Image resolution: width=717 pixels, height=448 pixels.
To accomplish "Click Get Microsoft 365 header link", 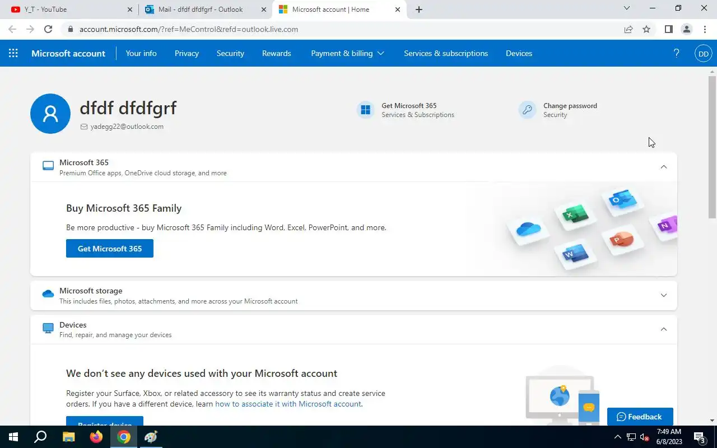I will 409,105.
